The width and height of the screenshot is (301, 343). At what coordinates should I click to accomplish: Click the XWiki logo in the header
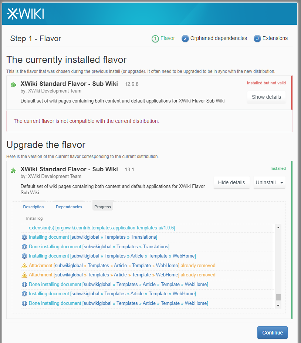pos(26,14)
